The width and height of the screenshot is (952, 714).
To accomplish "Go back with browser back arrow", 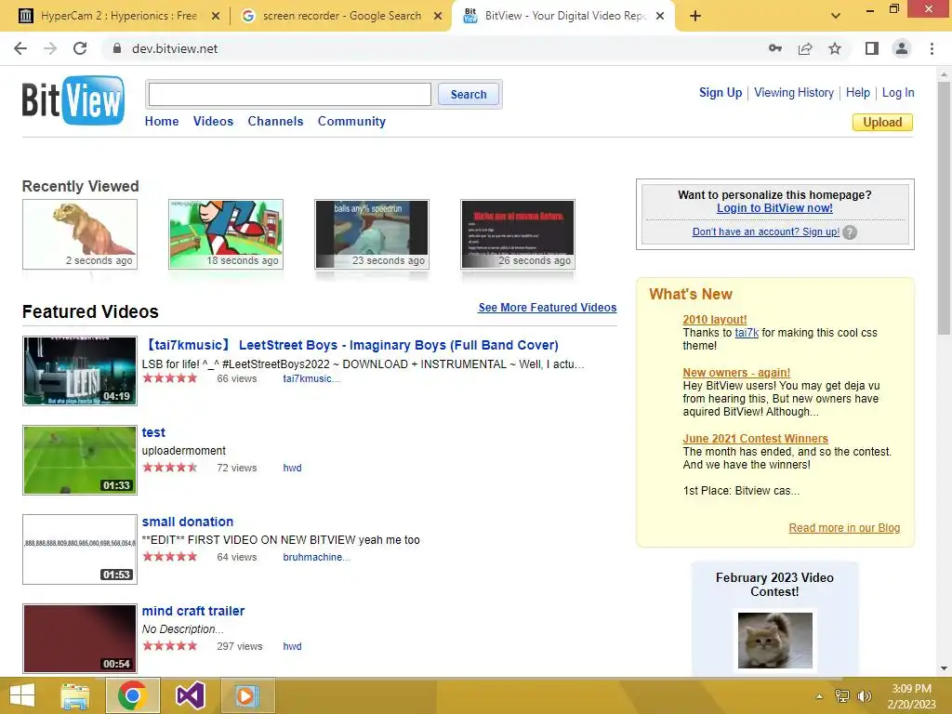I will click(20, 48).
